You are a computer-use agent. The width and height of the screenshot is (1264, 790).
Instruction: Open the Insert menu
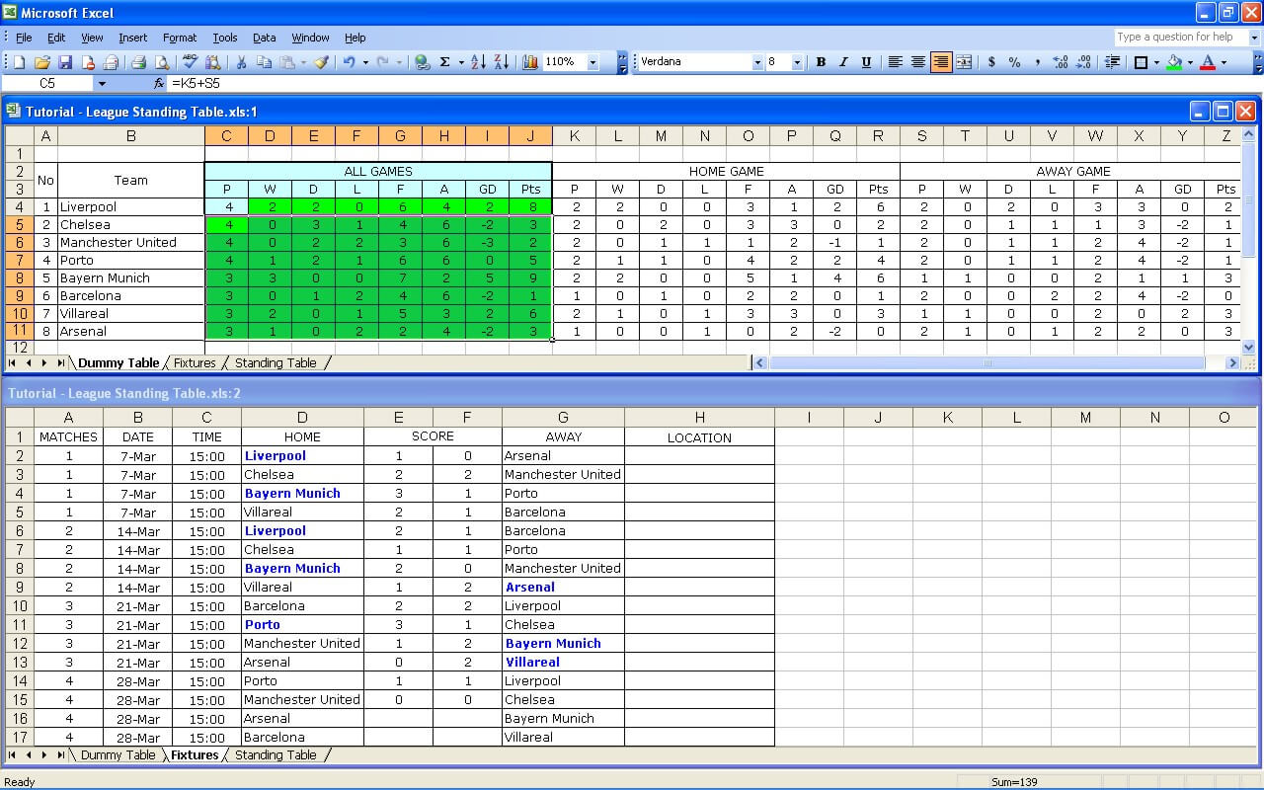coord(132,38)
